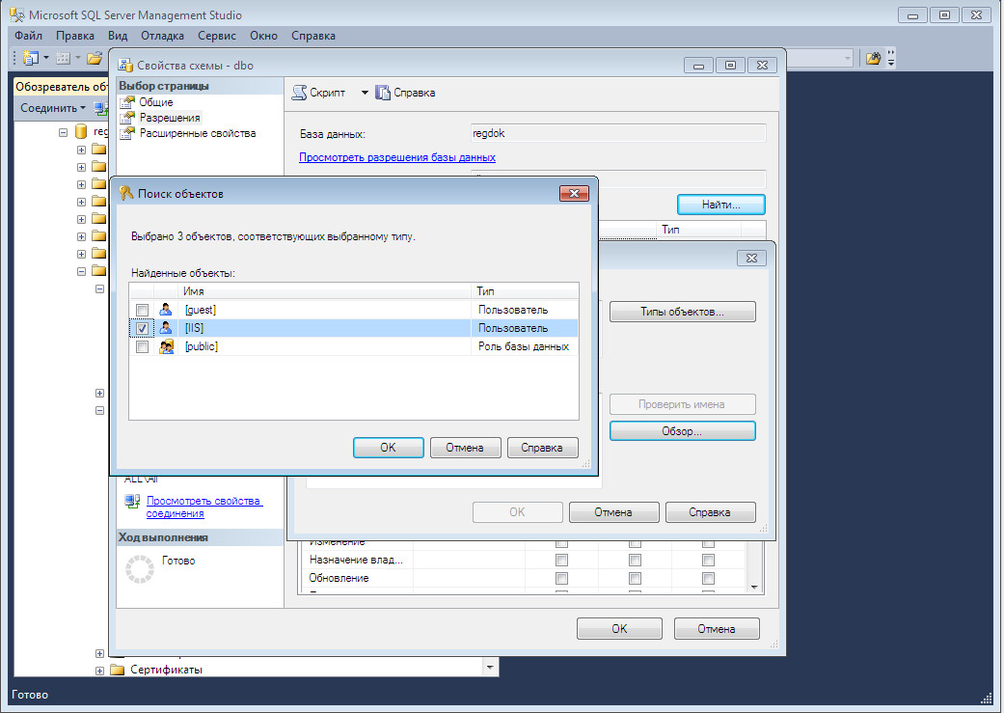Image resolution: width=1004 pixels, height=713 pixels.
Task: Collapse the database node in Object Explorer
Action: (x=63, y=132)
